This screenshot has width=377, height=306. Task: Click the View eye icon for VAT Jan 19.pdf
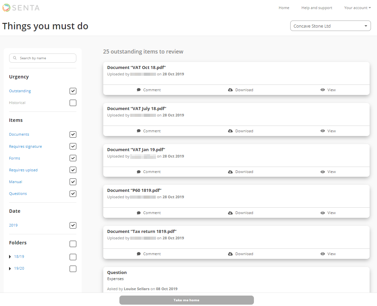click(323, 172)
